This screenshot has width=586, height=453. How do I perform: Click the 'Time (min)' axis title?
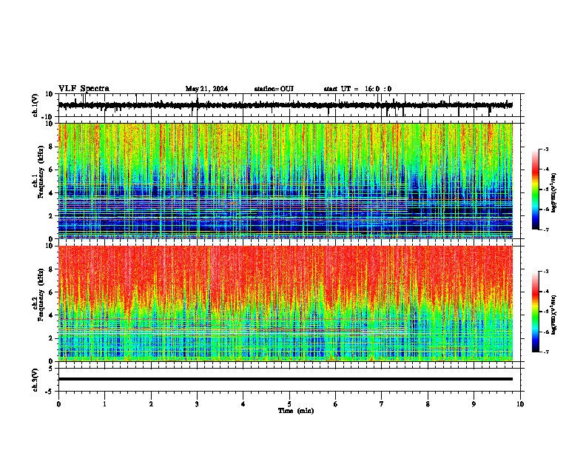pos(296,411)
